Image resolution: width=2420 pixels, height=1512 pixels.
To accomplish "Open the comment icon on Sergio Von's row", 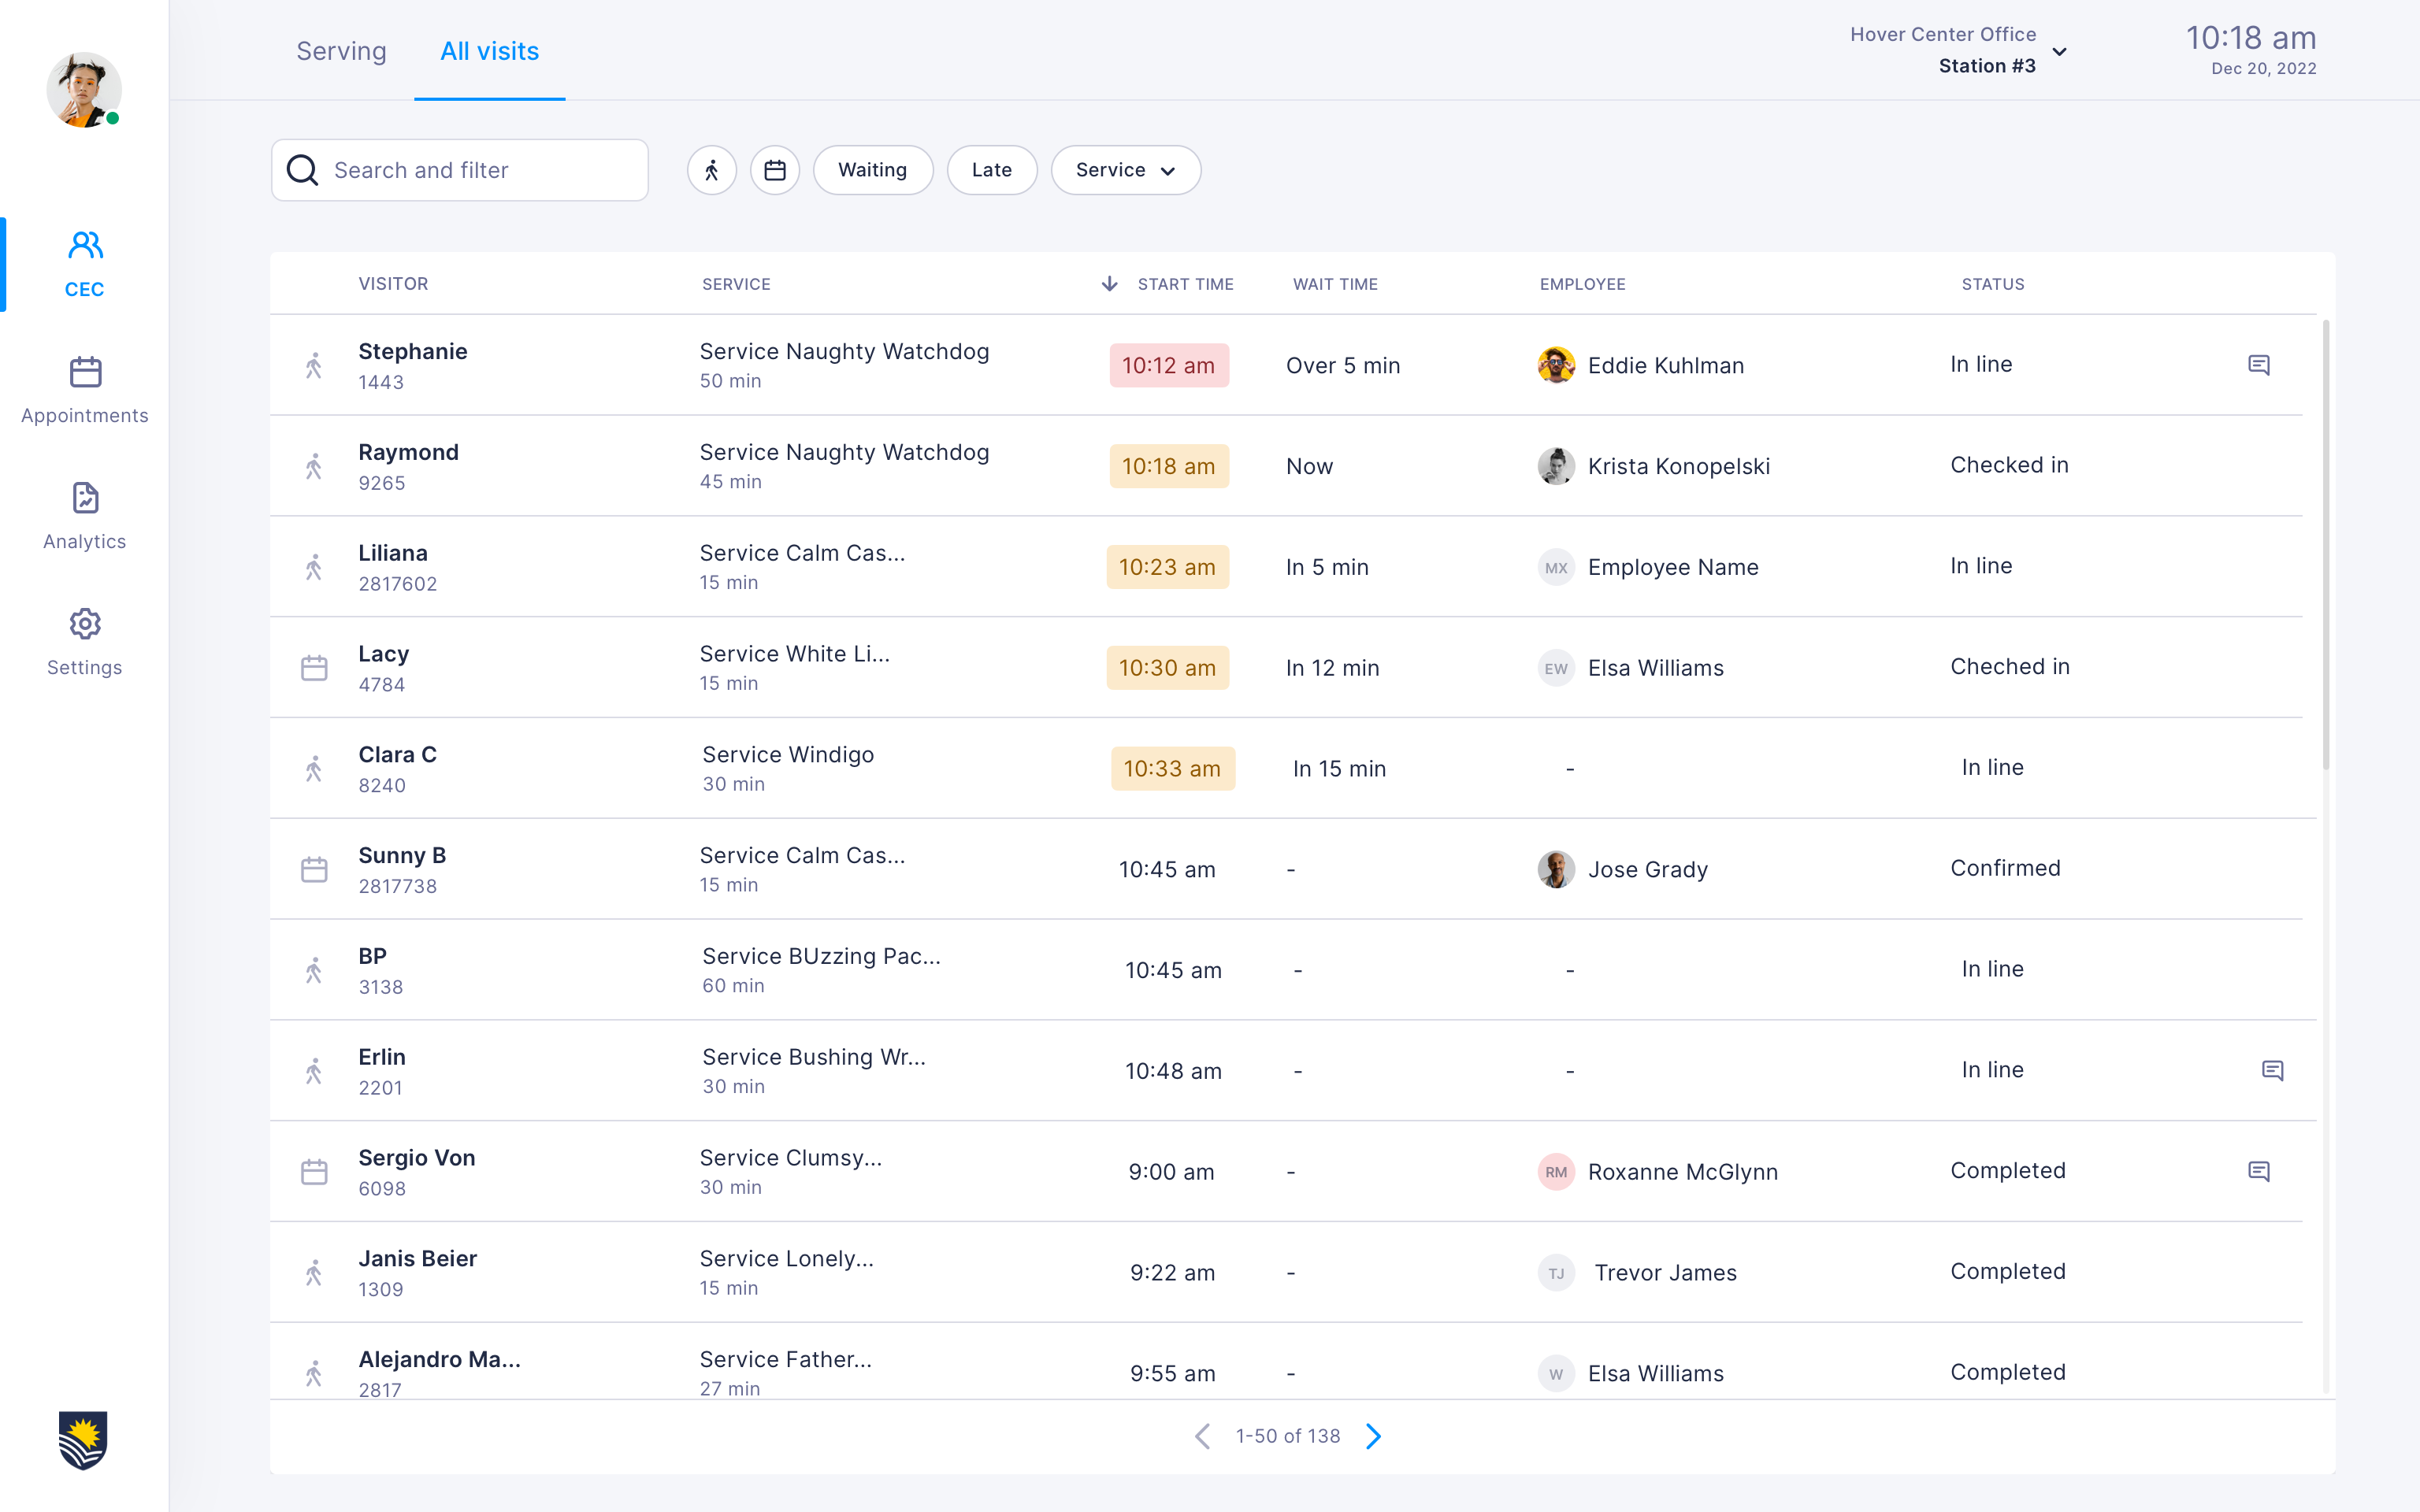I will point(2259,1171).
